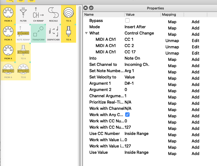Image resolution: width=217 pixels, height=166 pixels.
Task: Enable the Bypass checkbox
Action: pos(127,21)
